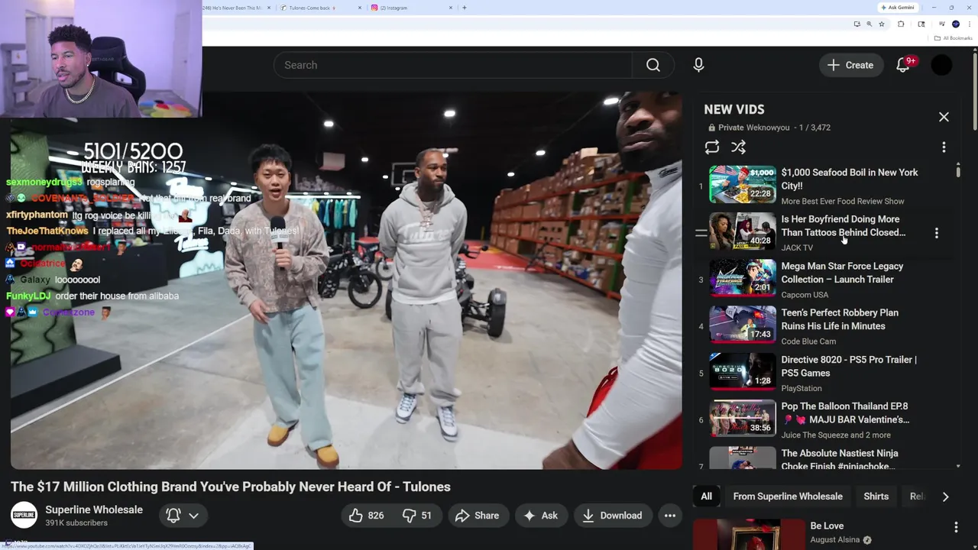Close the Tulones-Come back tab

point(360,8)
